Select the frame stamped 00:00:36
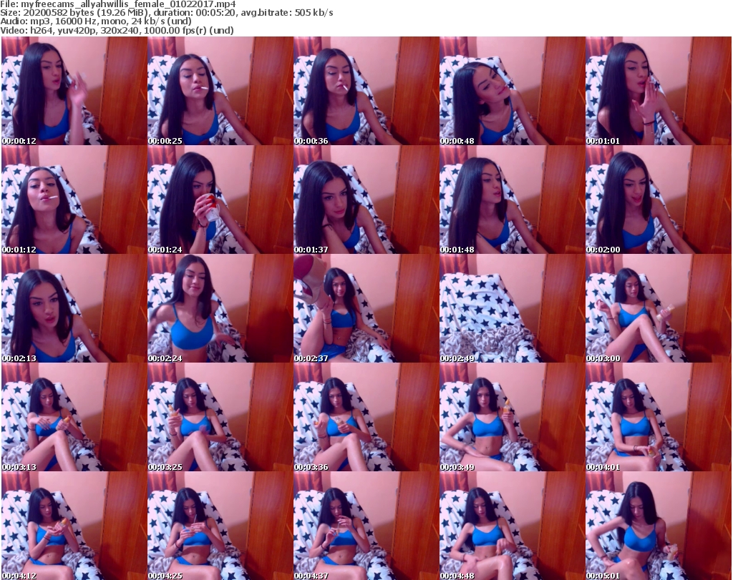Viewport: 733px width, 580px height. click(366, 91)
